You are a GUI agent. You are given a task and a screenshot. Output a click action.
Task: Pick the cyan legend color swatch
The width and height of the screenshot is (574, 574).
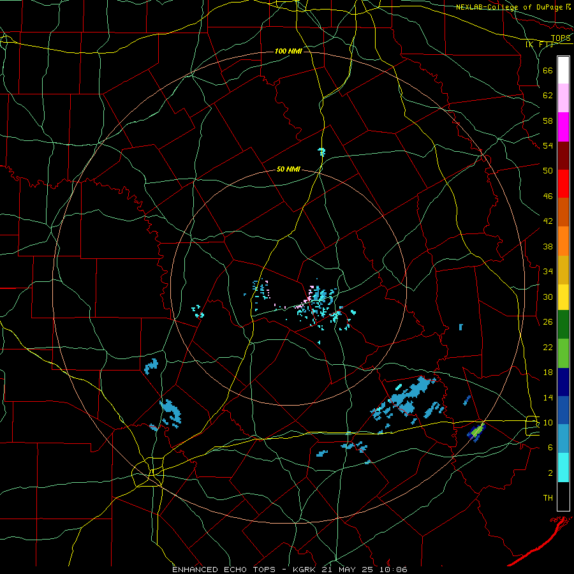[563, 467]
